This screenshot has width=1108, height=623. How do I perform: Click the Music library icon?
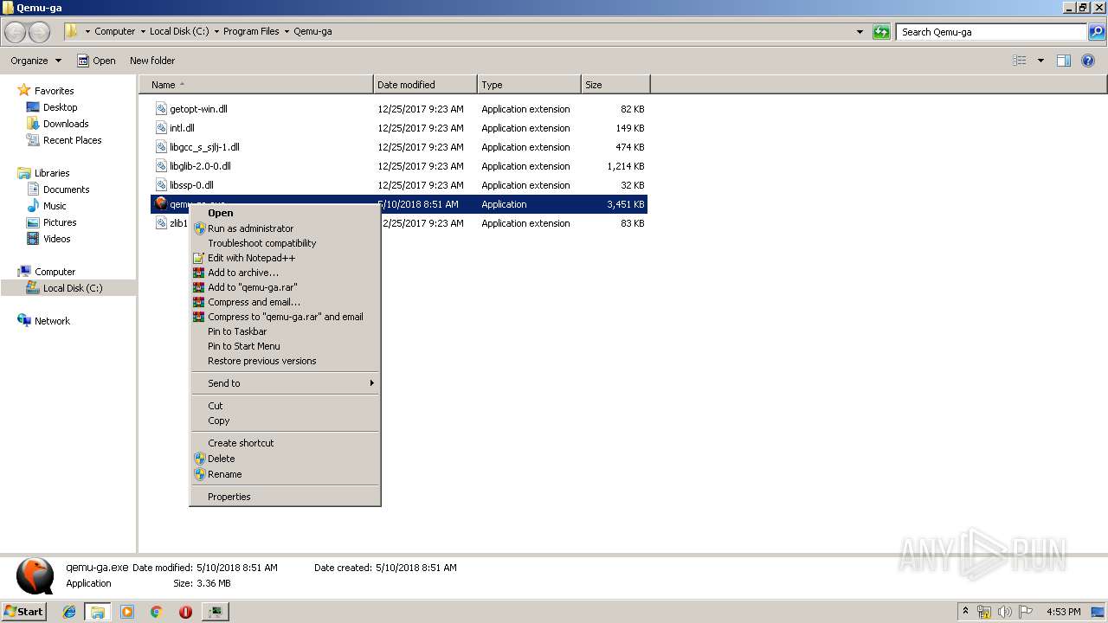tap(33, 206)
